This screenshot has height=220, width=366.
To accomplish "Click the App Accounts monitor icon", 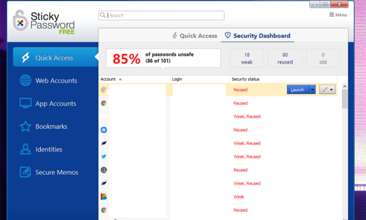I will pos(25,103).
